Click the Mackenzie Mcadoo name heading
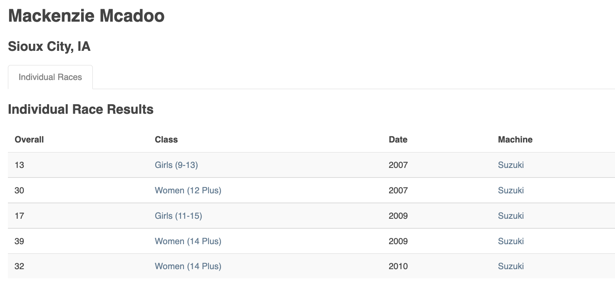The image size is (615, 285). click(x=87, y=16)
